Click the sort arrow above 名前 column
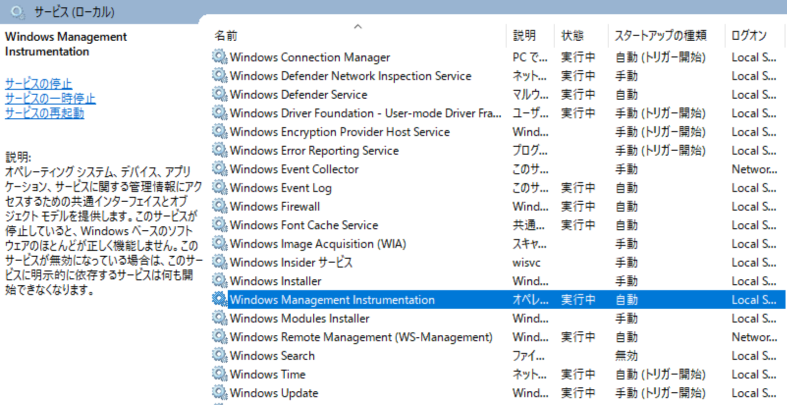The height and width of the screenshot is (405, 787). (358, 27)
